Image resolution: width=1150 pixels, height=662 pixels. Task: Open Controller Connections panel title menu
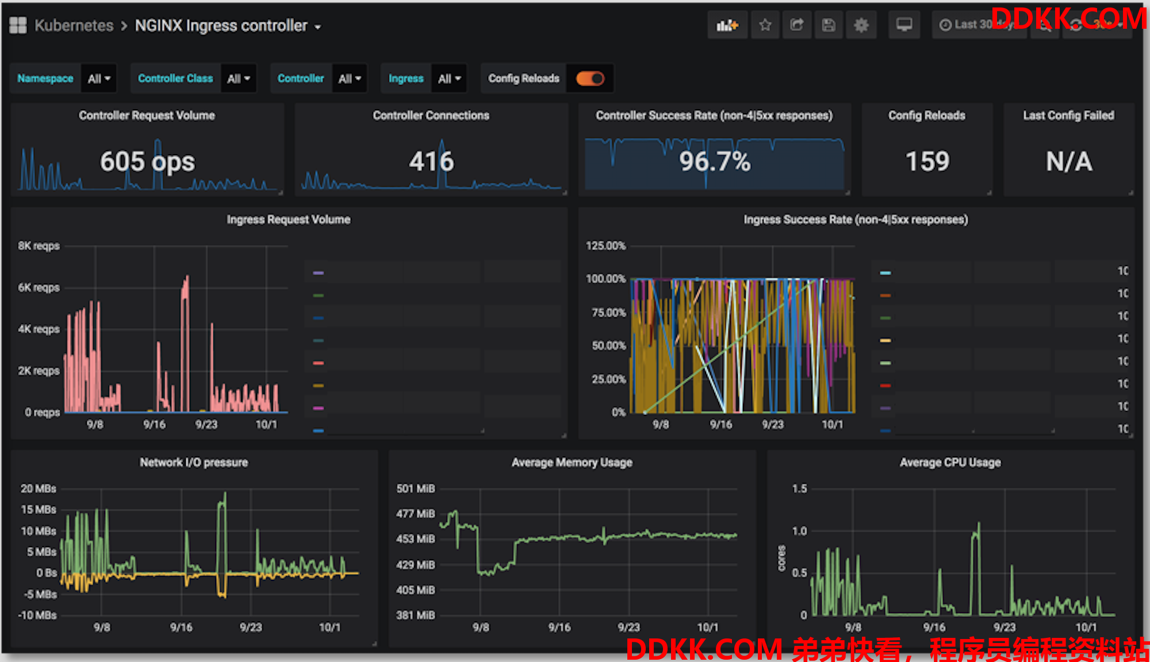431,116
